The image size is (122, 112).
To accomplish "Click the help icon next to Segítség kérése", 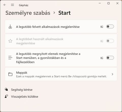I will 6,89.
